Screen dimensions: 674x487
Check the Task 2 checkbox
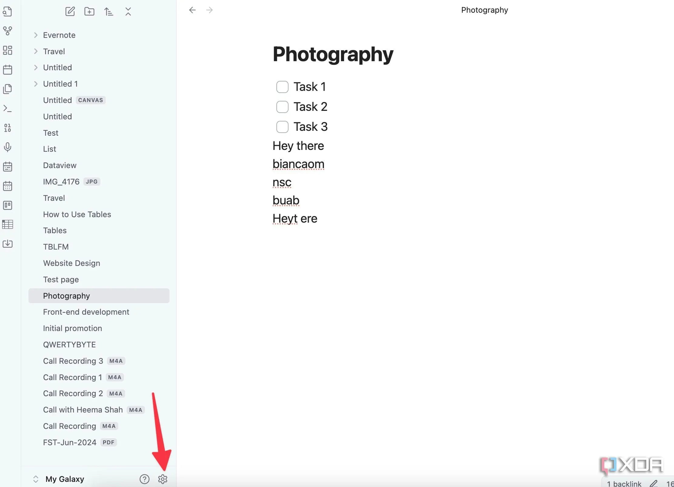pyautogui.click(x=282, y=107)
